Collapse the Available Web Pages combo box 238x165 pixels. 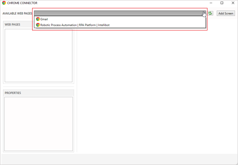coord(120,13)
